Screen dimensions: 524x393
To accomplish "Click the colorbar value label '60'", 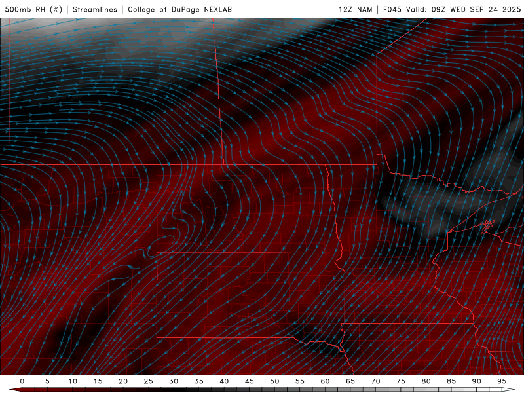I will tap(325, 381).
